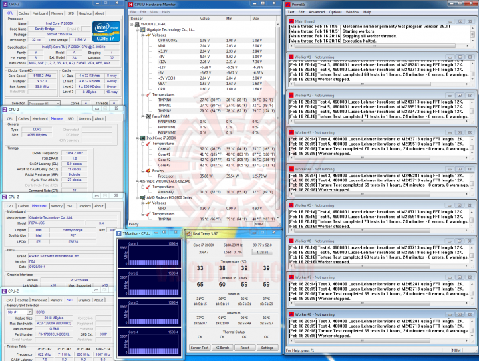Viewport: 479px width, 361px height.
Task: Open the Edit menu in Prime95
Action: pos(301,12)
